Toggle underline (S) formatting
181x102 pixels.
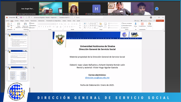pos(43,27)
